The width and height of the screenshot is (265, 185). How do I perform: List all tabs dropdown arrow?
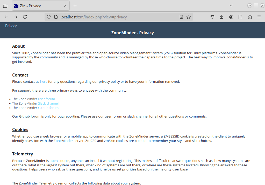coord(231,6)
